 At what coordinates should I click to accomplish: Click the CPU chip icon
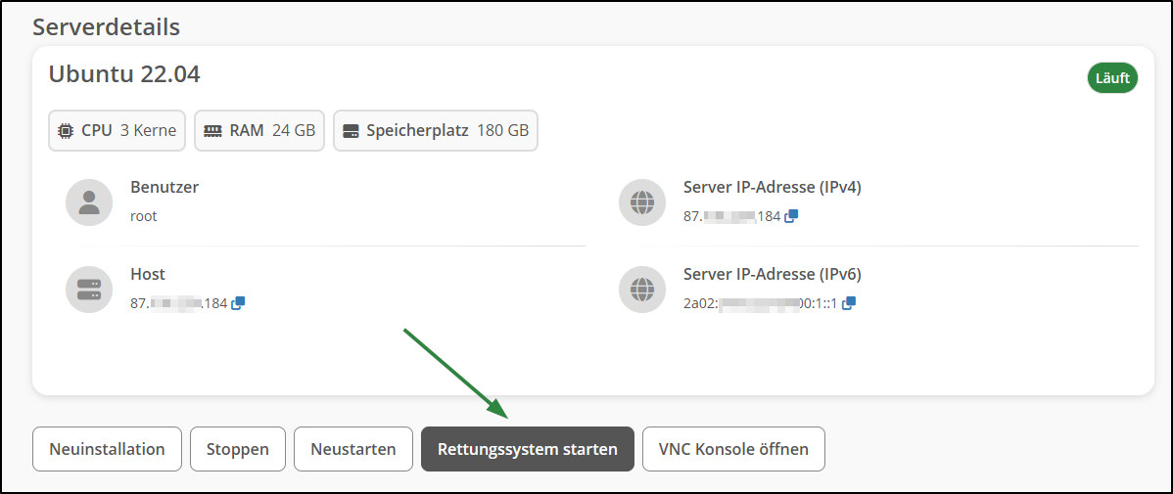tap(66, 131)
